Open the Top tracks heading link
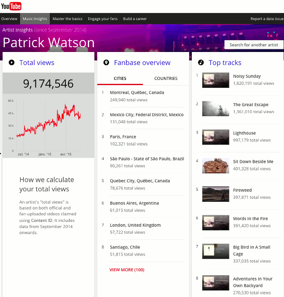Image resolution: width=284 pixels, height=297 pixels. (225, 63)
